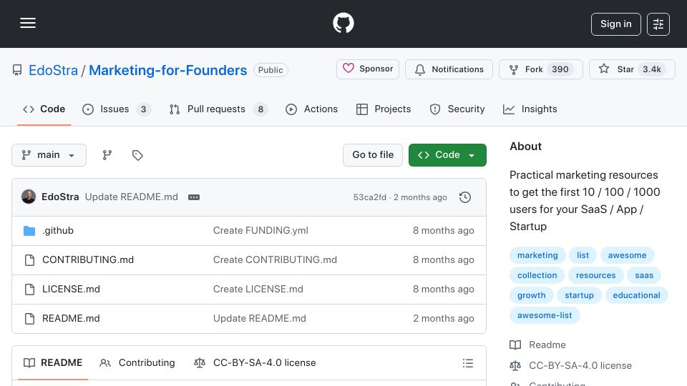Click the growth topic tag

[x=532, y=295]
